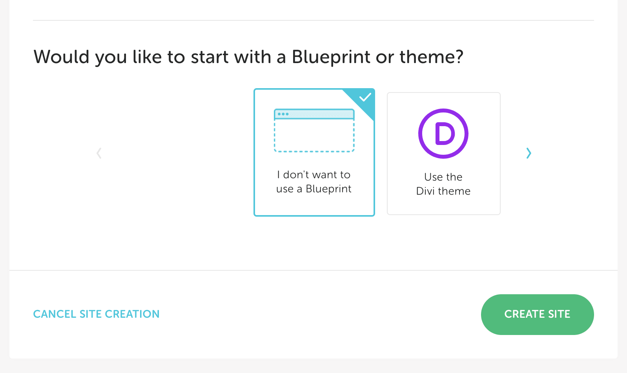627x373 pixels.
Task: Click the 'Divi theme' label line
Action: point(443,191)
